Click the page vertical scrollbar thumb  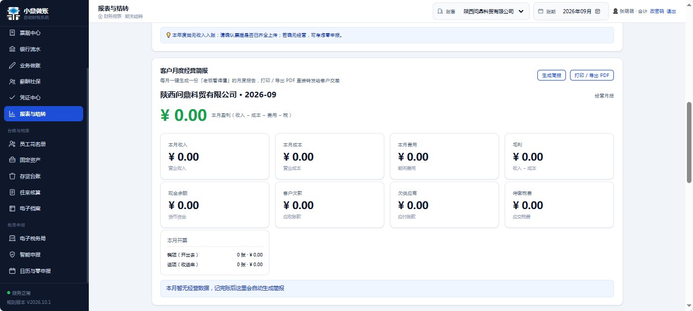point(689,142)
